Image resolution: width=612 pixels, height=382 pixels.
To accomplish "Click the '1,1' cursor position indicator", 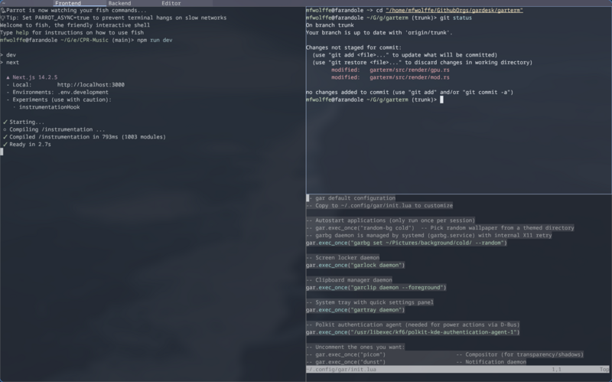I will click(x=557, y=369).
